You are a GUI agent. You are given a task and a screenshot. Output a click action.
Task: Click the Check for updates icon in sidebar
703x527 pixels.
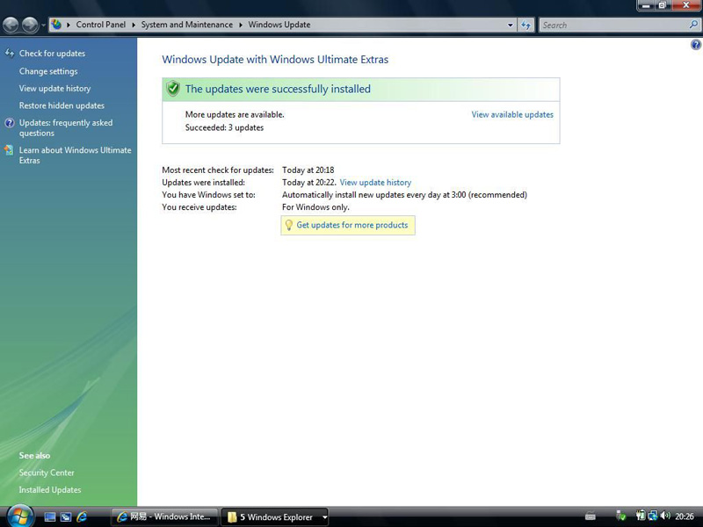[10, 54]
